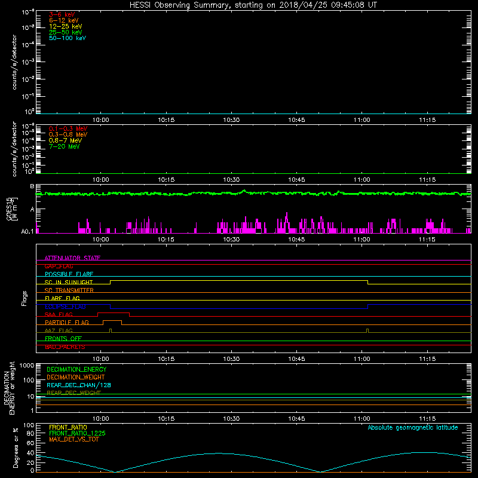Click '11:15' tick under the Flags panel
The width and height of the screenshot is (478, 478).
click(x=427, y=359)
